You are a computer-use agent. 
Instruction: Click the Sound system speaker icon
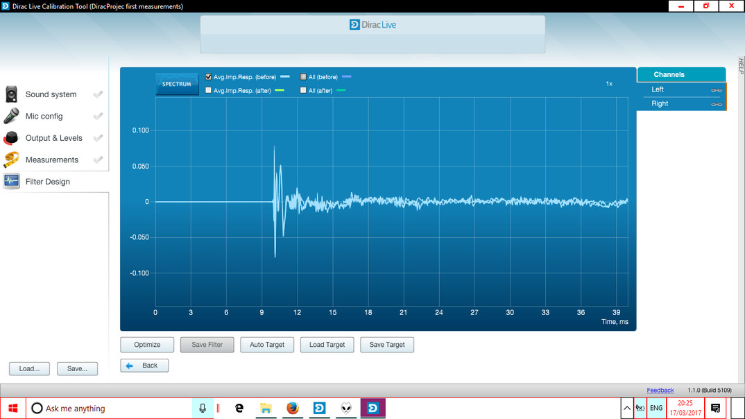(12, 94)
